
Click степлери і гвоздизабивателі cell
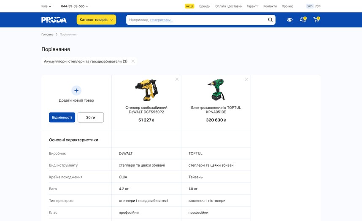[143, 201]
